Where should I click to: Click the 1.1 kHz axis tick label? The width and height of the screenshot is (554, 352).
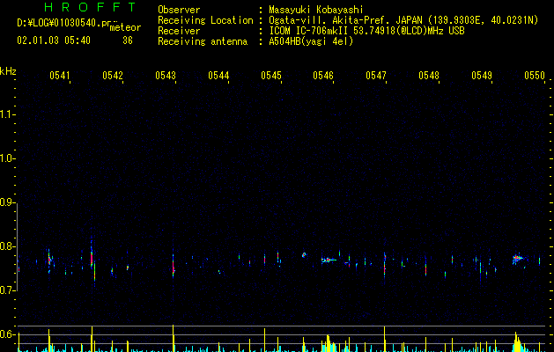[8, 114]
